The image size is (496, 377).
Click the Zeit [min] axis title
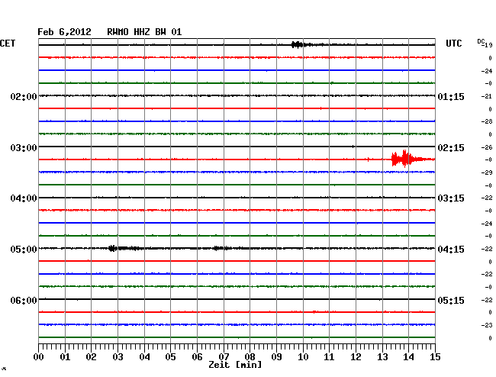coord(235,365)
